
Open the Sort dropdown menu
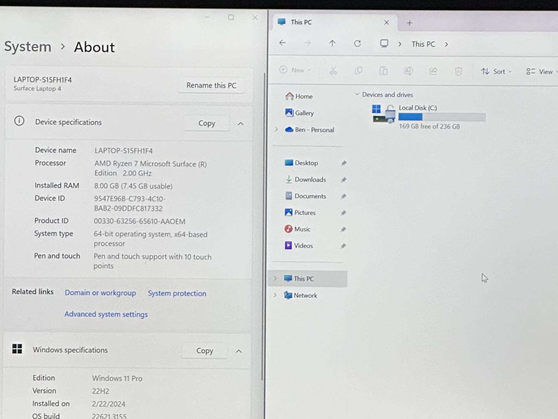pyautogui.click(x=497, y=71)
